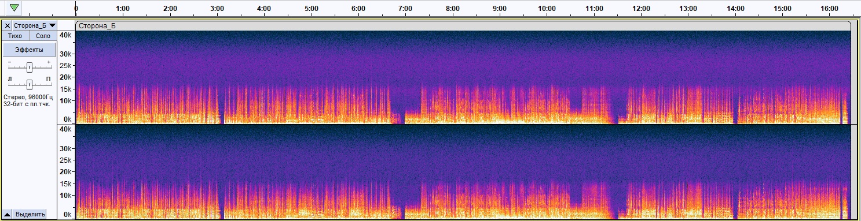Click the 10:00 mark on the timeline ruler
This screenshot has height=221, width=861.
(x=547, y=9)
